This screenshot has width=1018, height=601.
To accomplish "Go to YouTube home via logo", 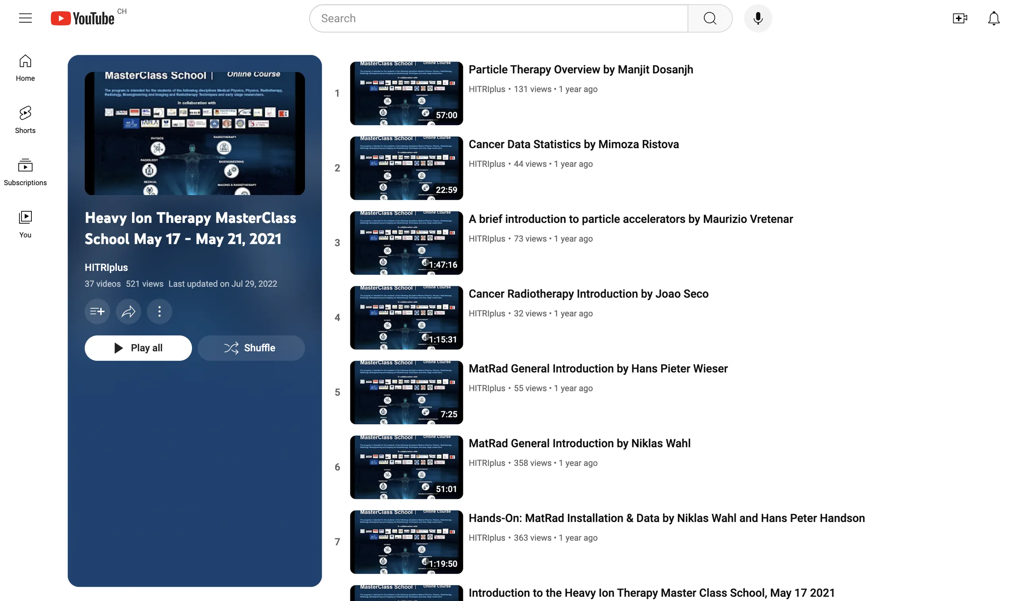I will pyautogui.click(x=82, y=18).
